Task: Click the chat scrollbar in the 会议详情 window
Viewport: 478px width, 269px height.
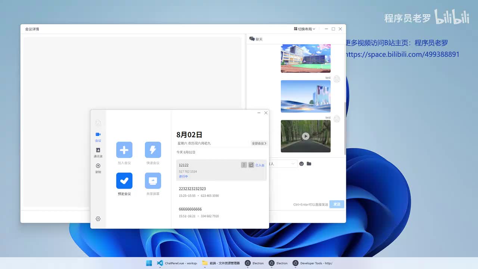Action: click(x=345, y=129)
